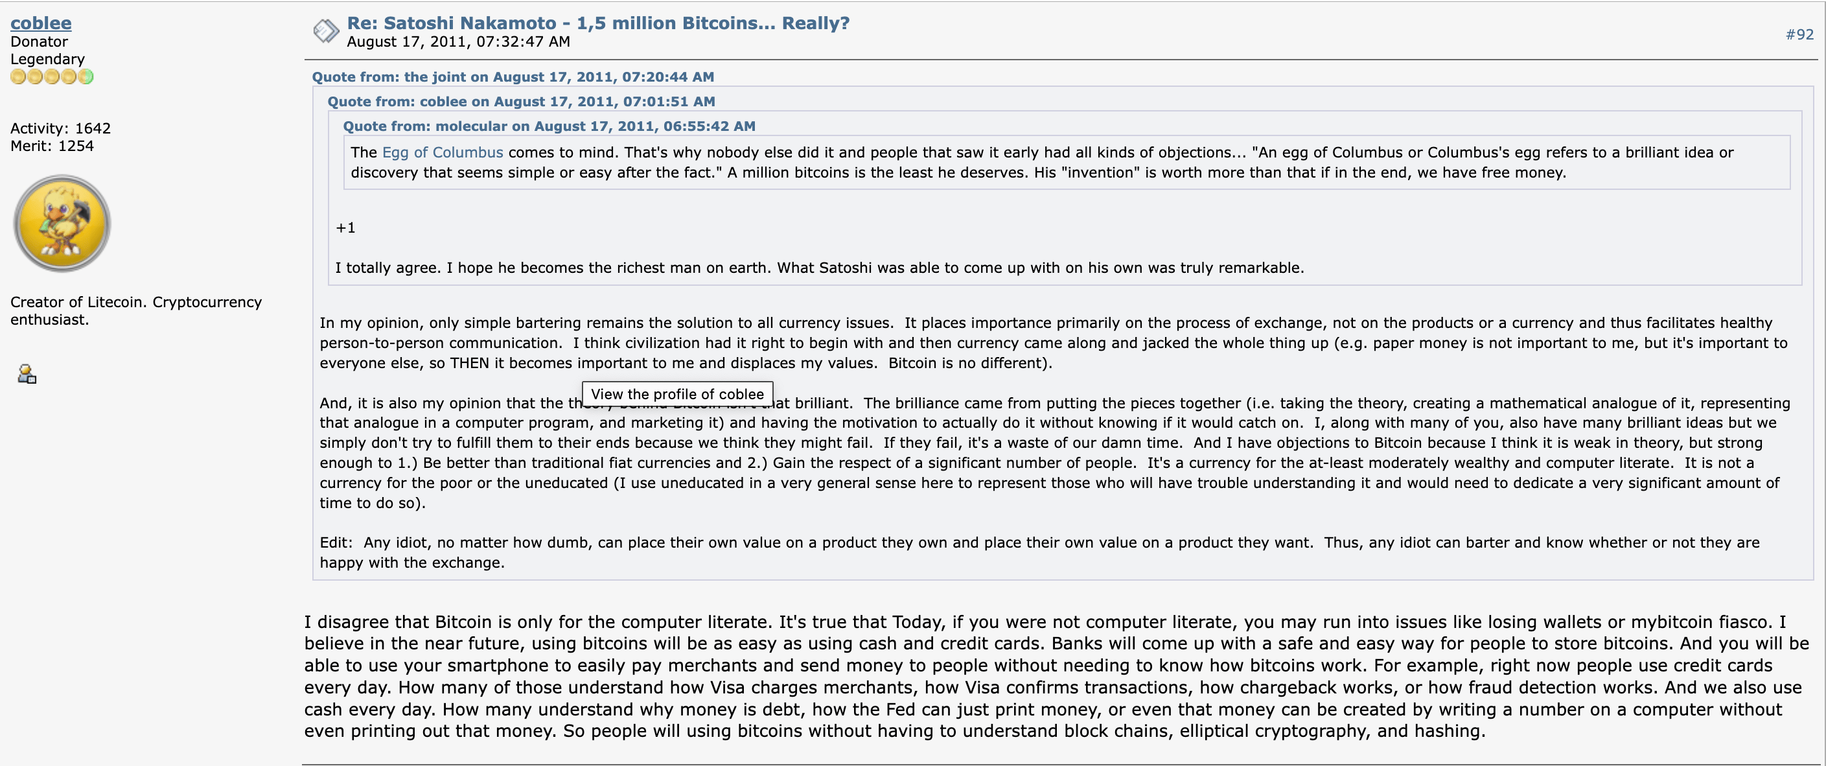
Task: Click the green-tinted last rank coin
Action: (x=86, y=76)
